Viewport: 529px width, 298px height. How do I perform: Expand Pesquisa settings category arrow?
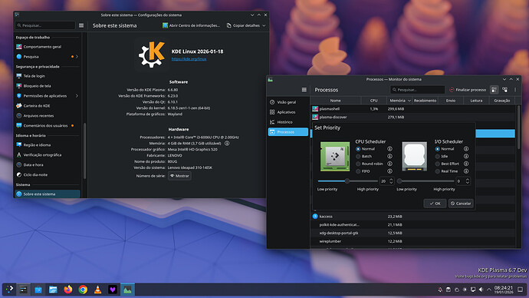tap(77, 56)
